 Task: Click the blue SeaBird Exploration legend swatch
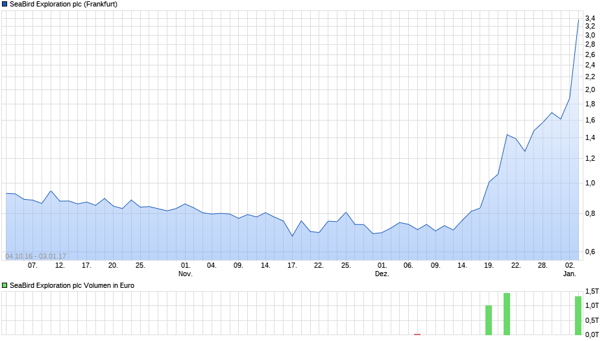(5, 5)
